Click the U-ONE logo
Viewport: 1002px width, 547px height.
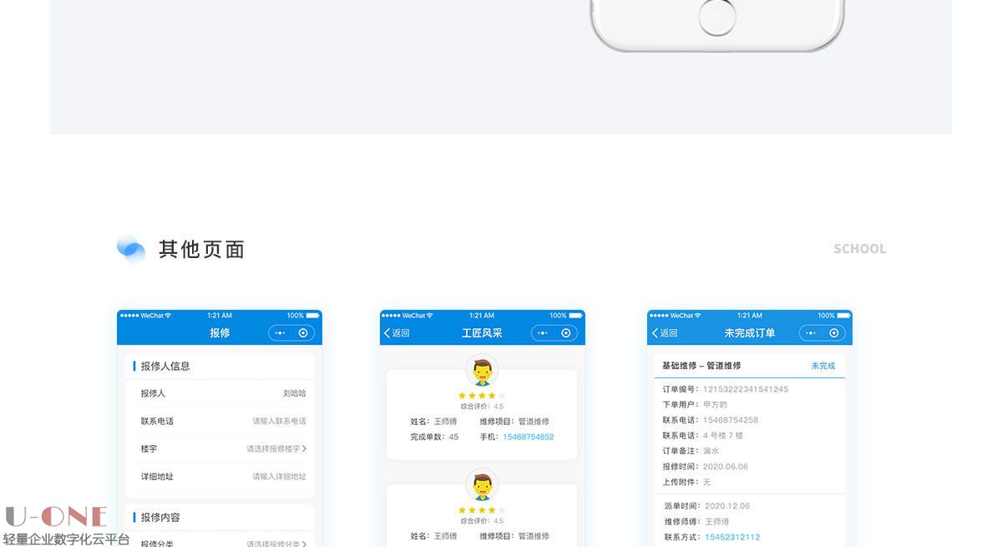click(57, 517)
